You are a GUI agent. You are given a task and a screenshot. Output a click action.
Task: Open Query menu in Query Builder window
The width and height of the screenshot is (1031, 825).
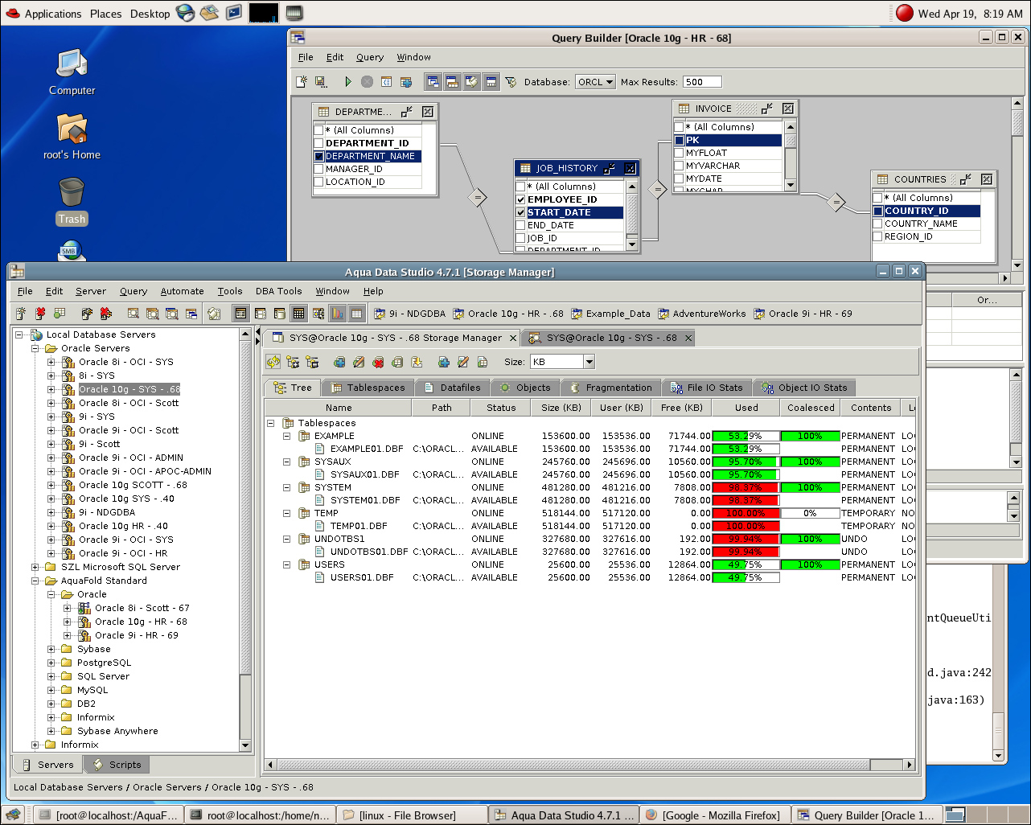tap(370, 57)
